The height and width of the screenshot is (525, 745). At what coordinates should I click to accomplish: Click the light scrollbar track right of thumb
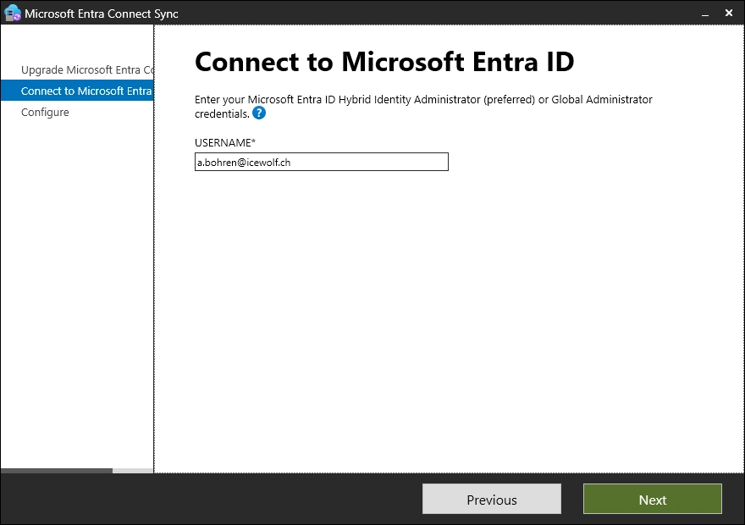click(x=132, y=470)
